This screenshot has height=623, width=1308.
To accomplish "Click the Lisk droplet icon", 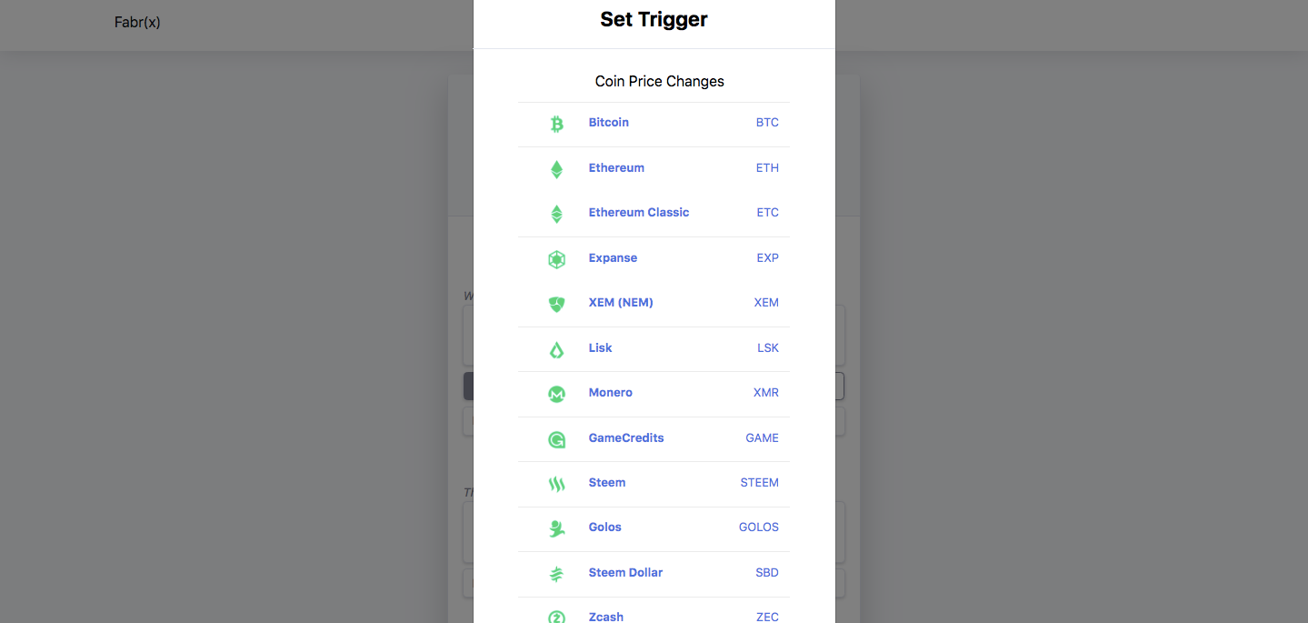I will tap(556, 348).
